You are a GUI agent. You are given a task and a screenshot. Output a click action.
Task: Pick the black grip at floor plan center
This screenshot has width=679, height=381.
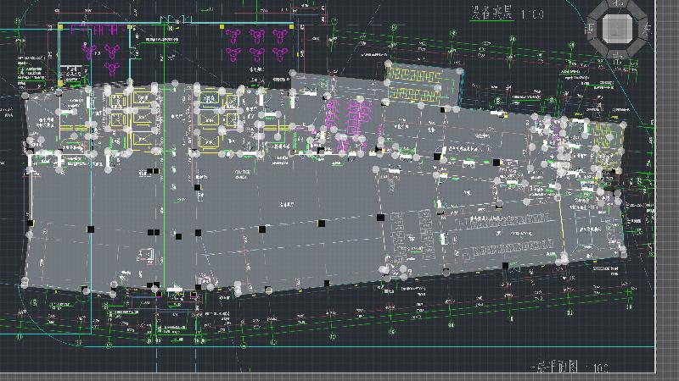(x=321, y=224)
